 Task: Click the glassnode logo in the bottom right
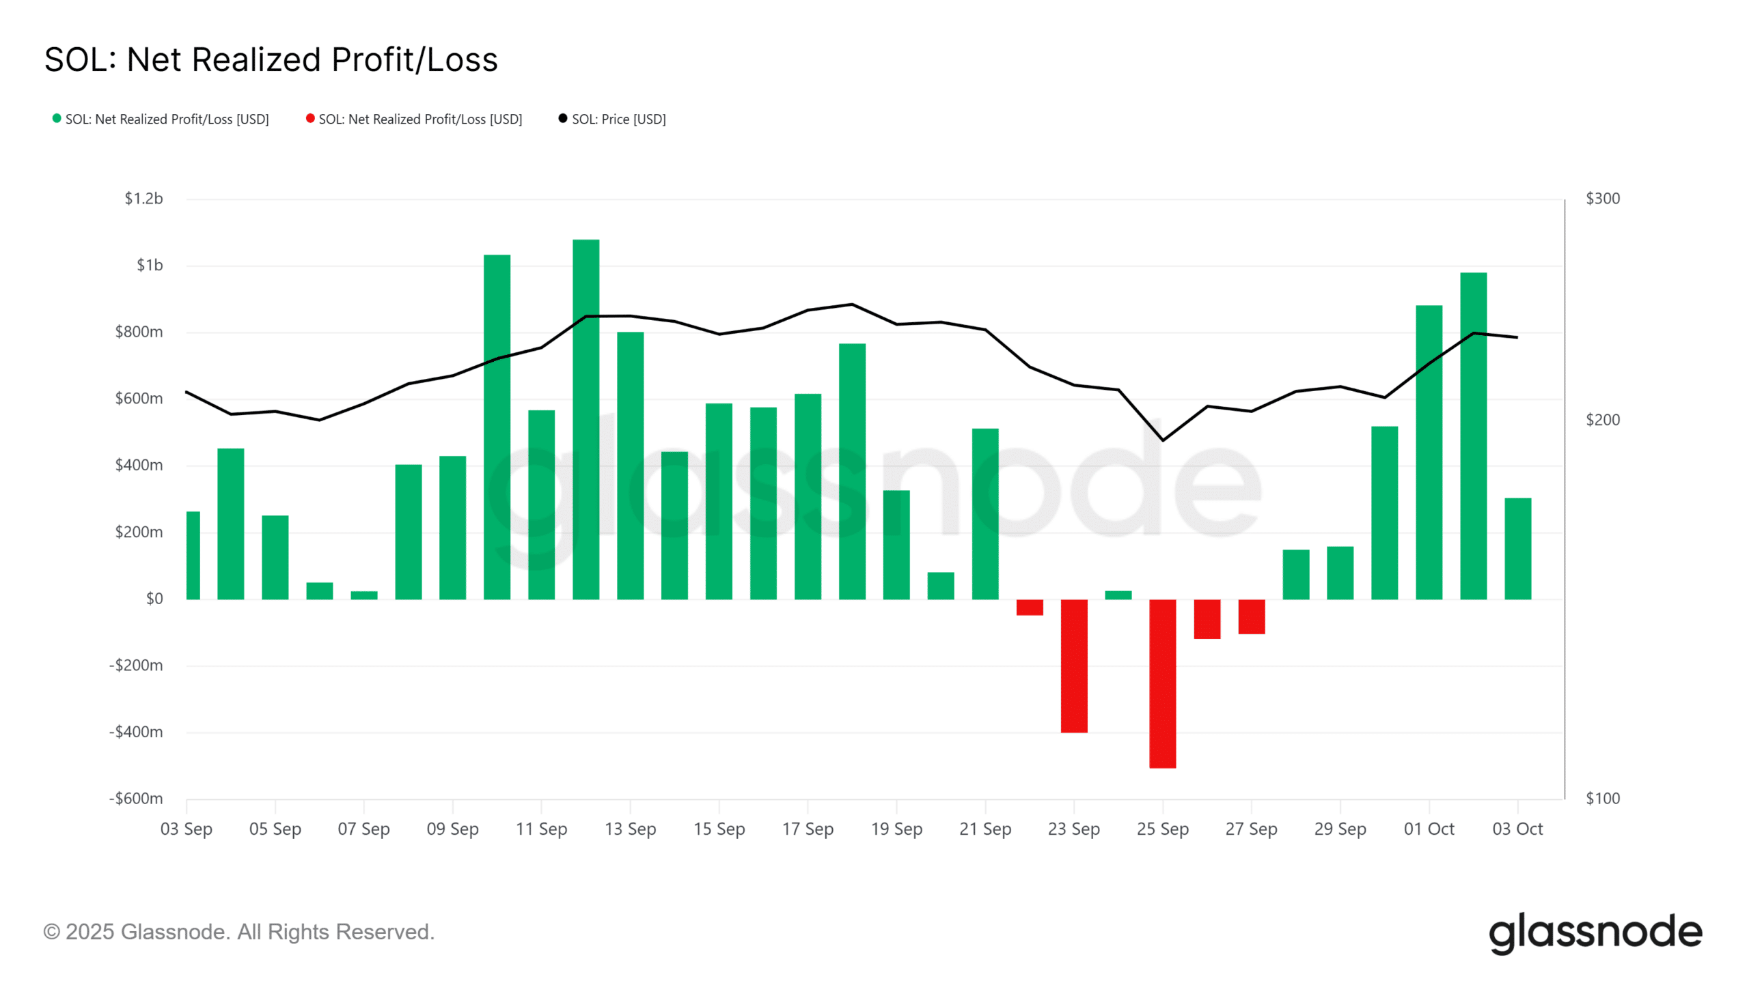(1595, 933)
